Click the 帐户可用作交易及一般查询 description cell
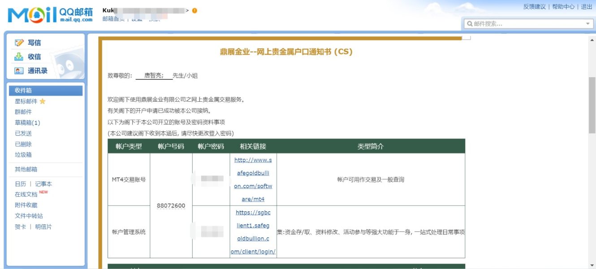 [371, 180]
